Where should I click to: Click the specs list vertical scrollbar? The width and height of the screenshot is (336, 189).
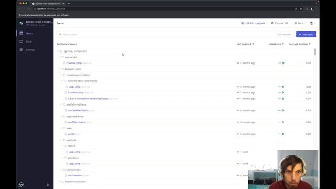coord(314,51)
